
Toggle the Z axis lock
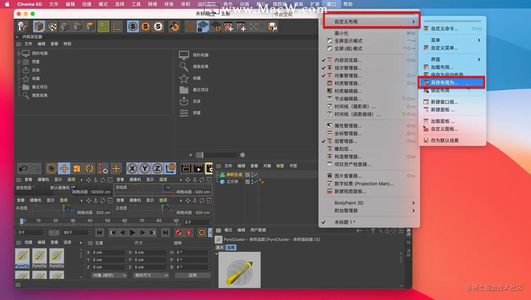pos(157,169)
